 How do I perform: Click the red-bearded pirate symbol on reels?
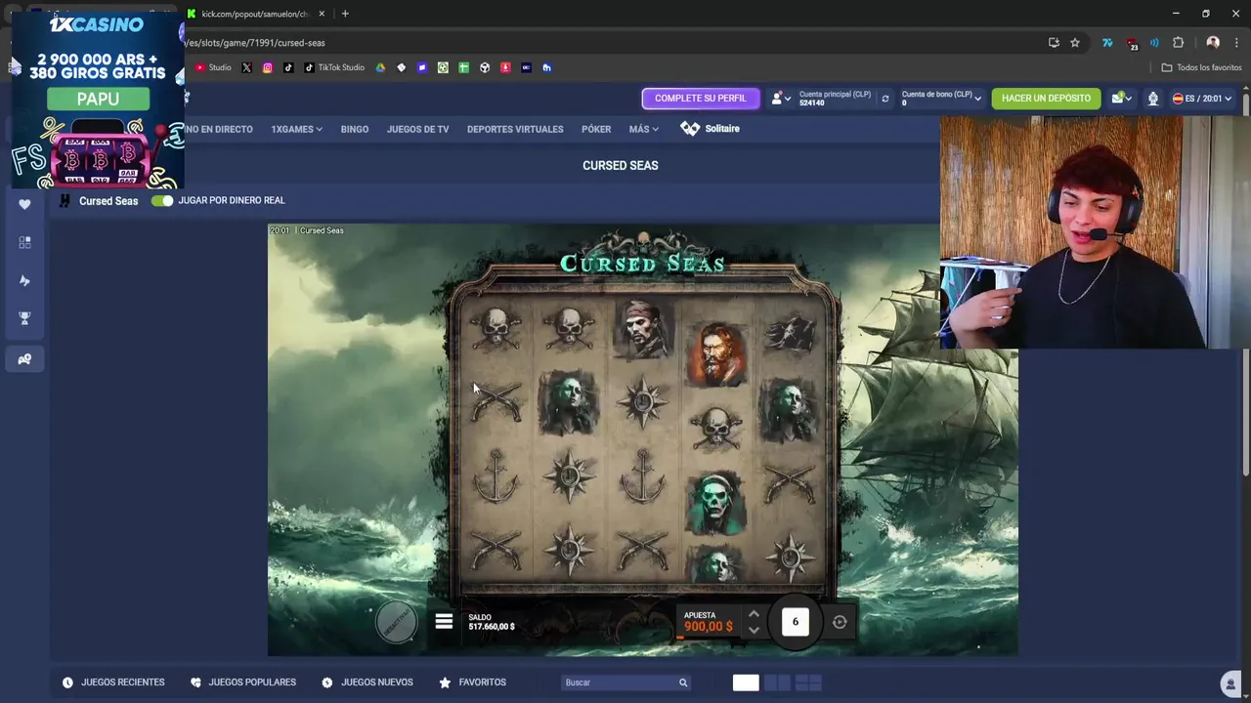click(717, 352)
